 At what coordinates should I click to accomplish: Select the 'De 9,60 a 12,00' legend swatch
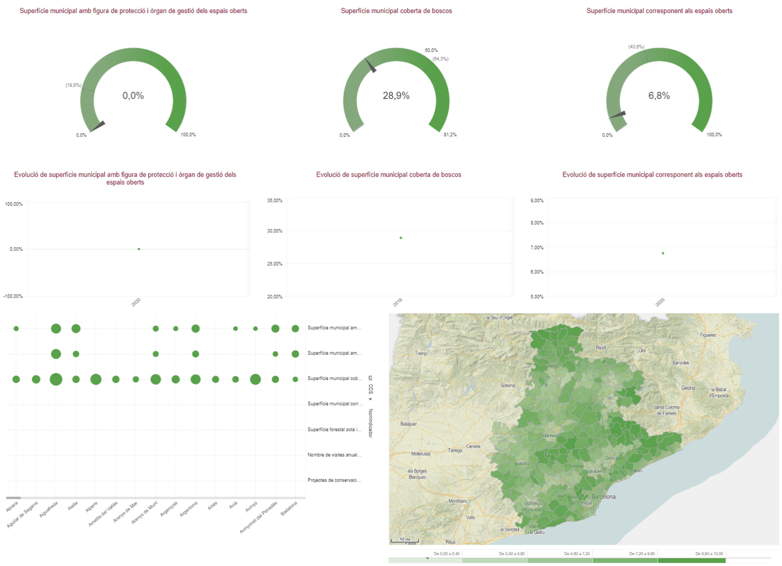coord(691,560)
